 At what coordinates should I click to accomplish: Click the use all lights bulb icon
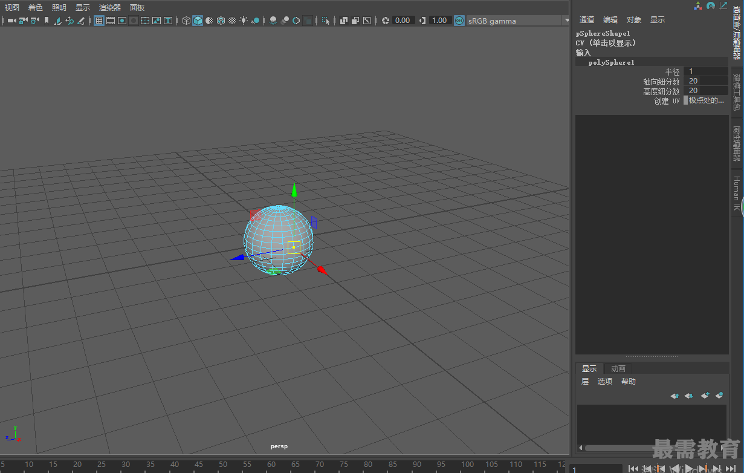pos(244,21)
